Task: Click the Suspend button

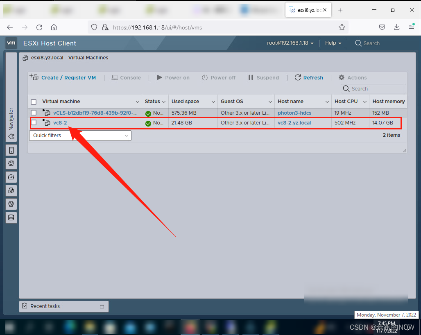Action: coord(263,77)
